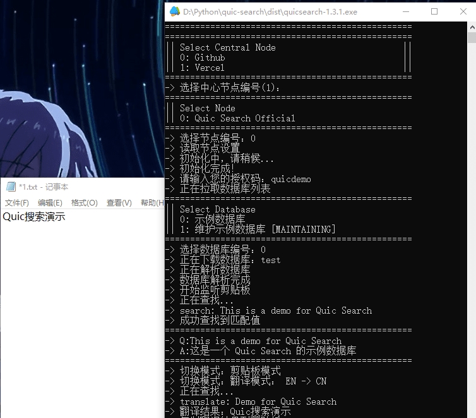Click the '成功查找到匹配值' line

point(213,320)
